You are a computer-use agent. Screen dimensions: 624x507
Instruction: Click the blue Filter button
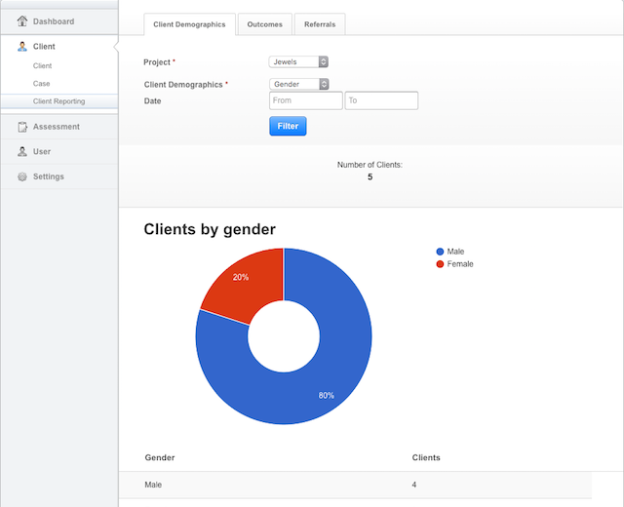click(288, 126)
